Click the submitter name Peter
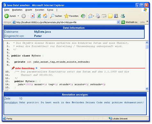The height and width of the screenshot is (124, 152). click(38, 36)
